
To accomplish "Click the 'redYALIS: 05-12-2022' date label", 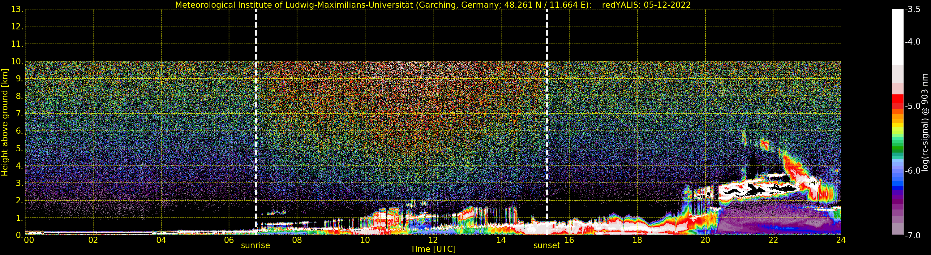I will (x=646, y=5).
